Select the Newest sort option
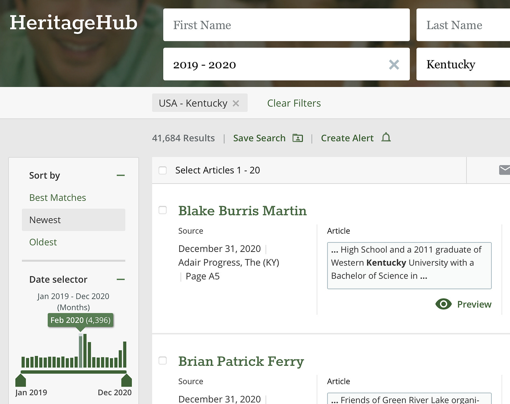Viewport: 510px width, 404px height. (x=74, y=220)
